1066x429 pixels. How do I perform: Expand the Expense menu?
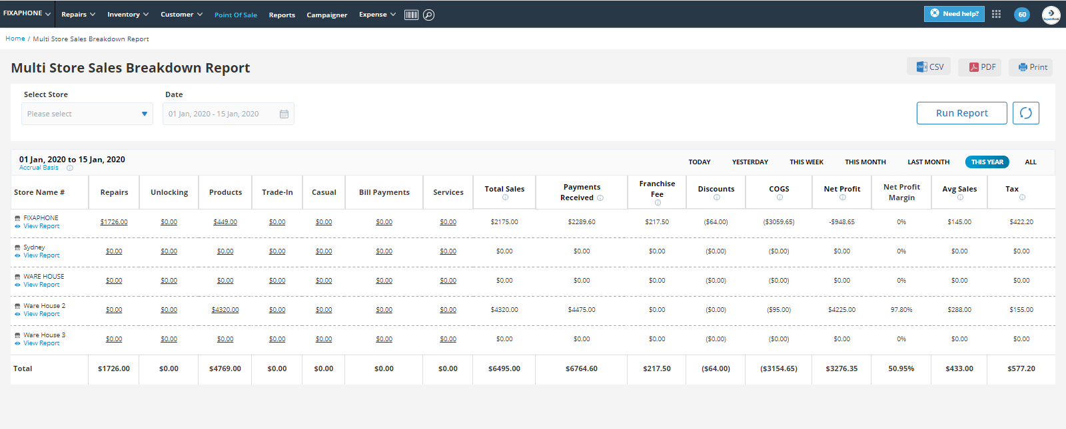(x=377, y=15)
